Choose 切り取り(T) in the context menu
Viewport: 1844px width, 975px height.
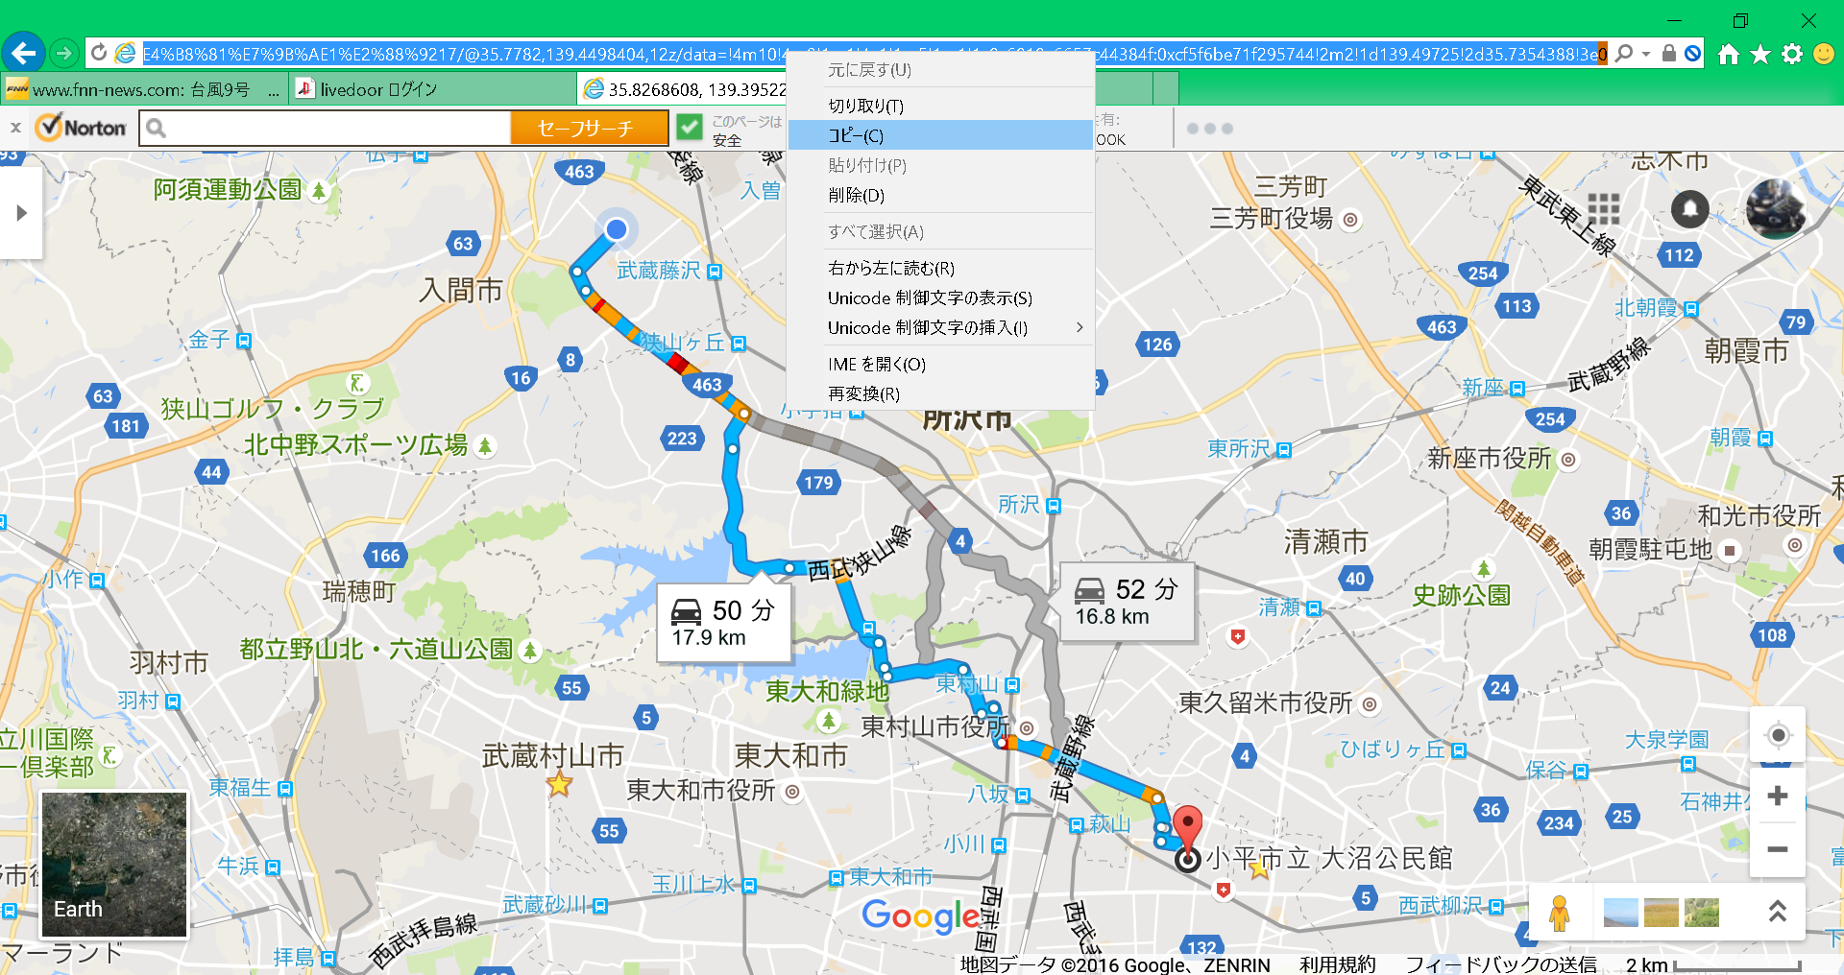[941, 106]
